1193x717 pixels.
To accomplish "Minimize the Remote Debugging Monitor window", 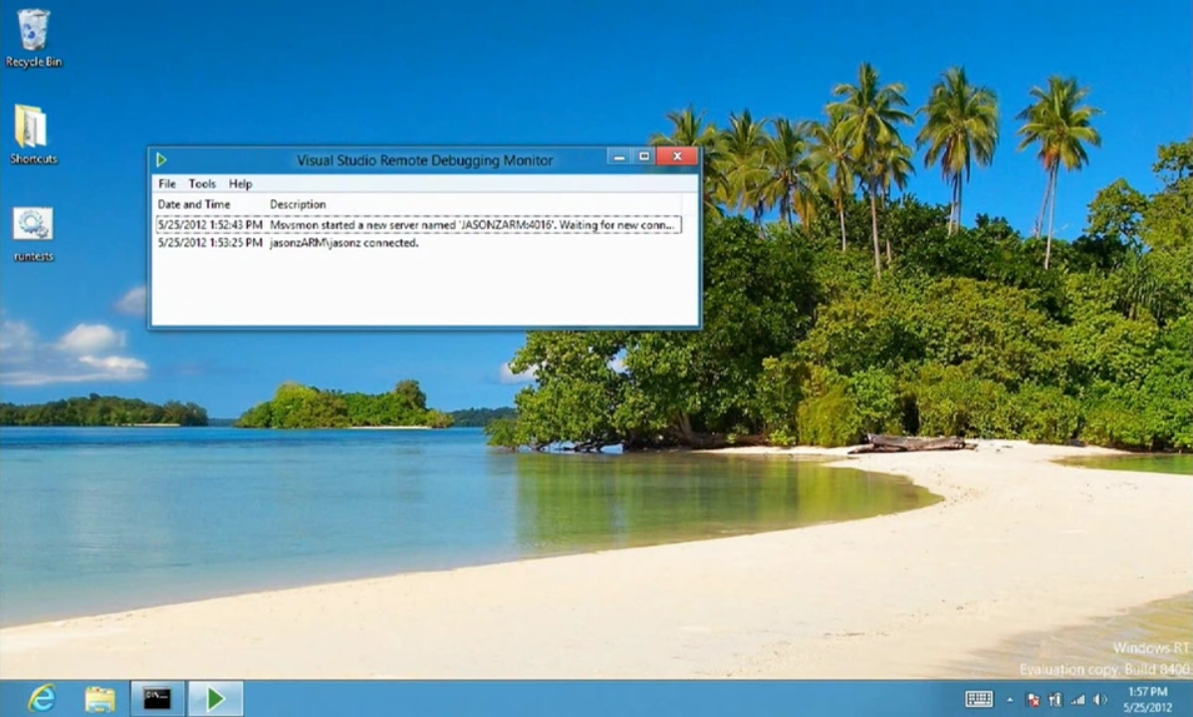I will coord(619,156).
